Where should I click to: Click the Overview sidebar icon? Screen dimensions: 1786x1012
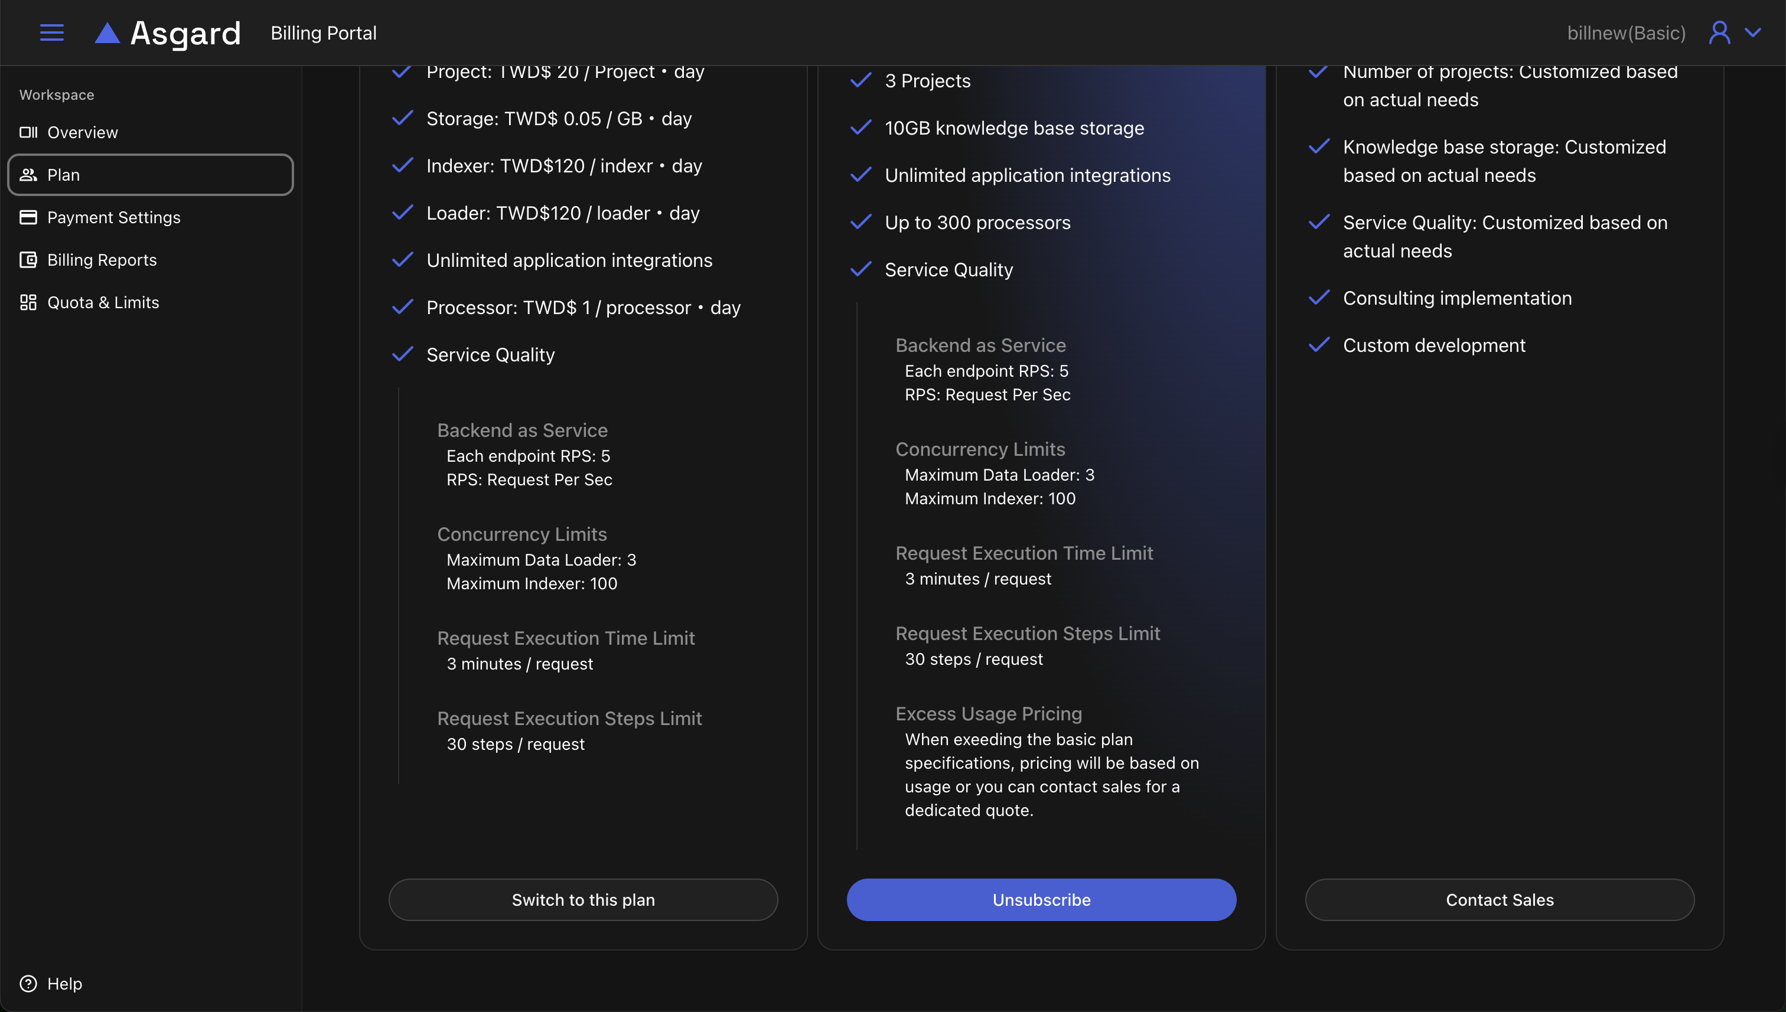point(28,132)
